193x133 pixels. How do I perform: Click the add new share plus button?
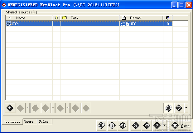[x=10, y=108]
